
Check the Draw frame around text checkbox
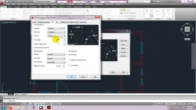coord(34,48)
